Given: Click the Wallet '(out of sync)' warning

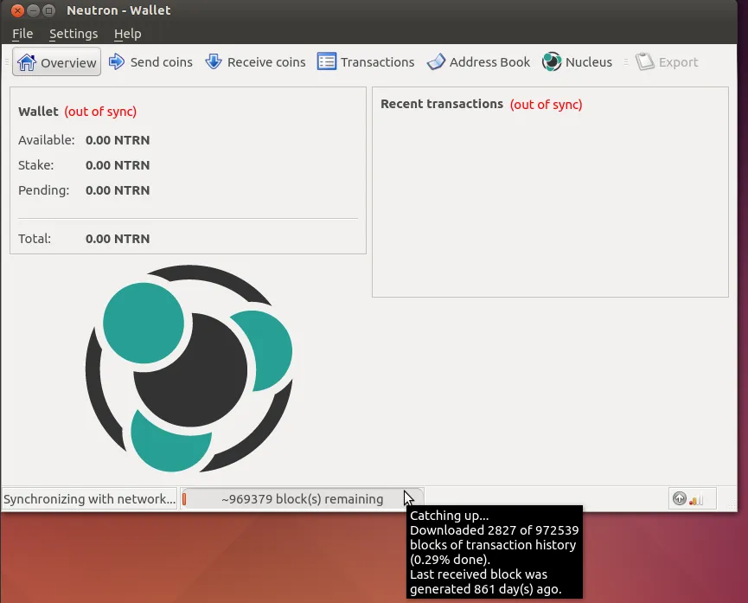Looking at the screenshot, I should pos(100,112).
